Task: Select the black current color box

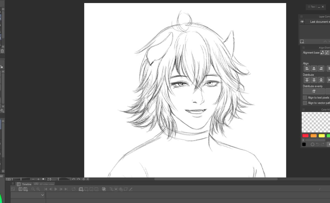Action: [x=304, y=144]
